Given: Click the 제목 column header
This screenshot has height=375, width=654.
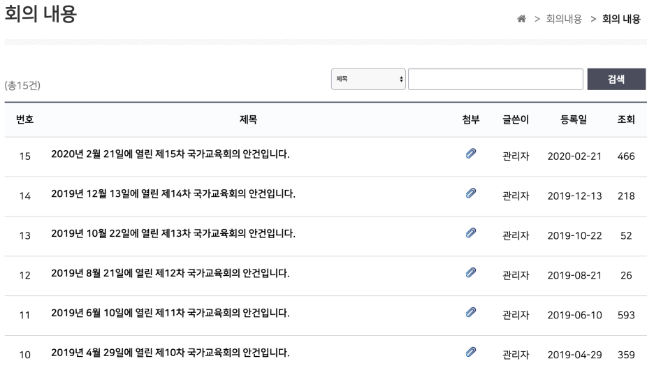Looking at the screenshot, I should click(x=248, y=119).
